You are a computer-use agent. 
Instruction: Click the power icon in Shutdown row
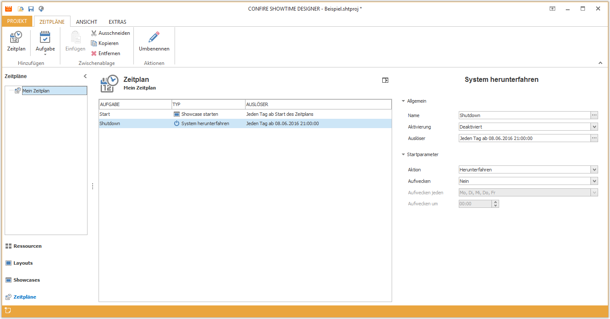pyautogui.click(x=177, y=123)
